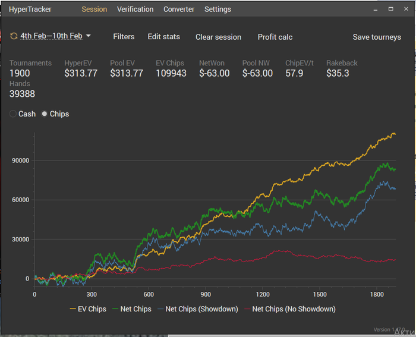The image size is (416, 337).
Task: Switch to the Session tab
Action: pyautogui.click(x=94, y=10)
